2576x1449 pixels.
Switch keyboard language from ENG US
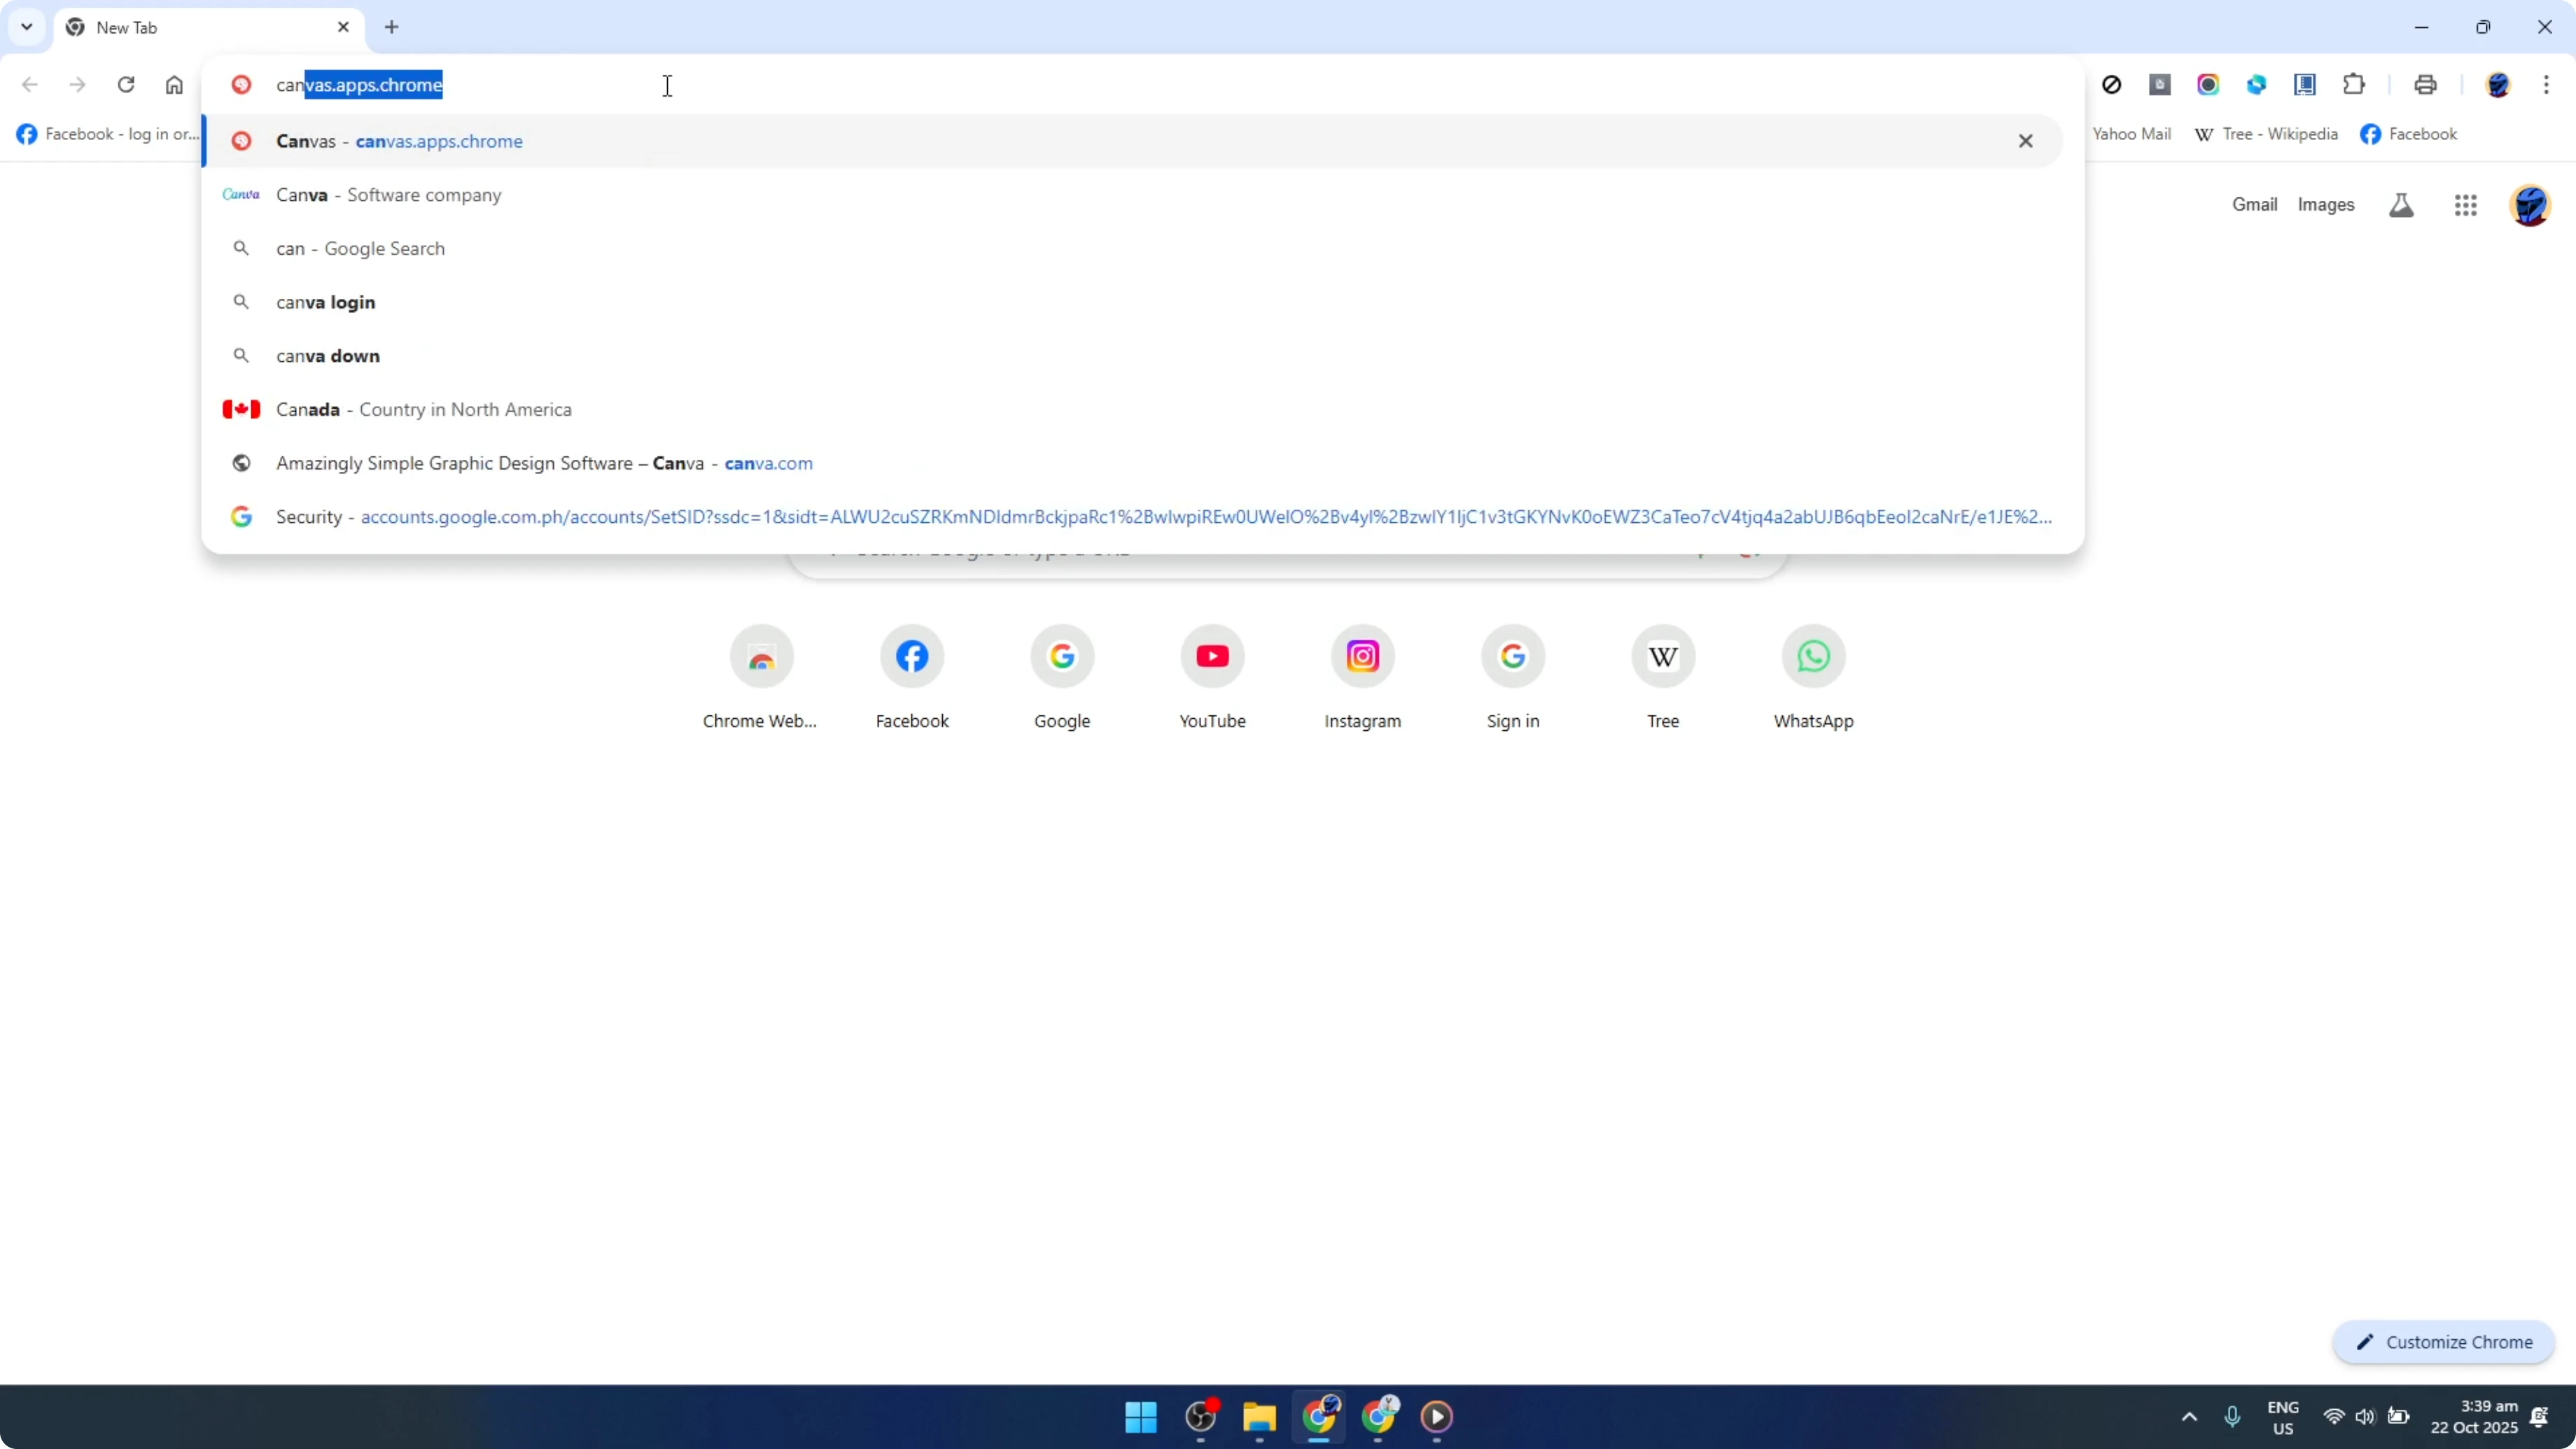coord(2284,1417)
